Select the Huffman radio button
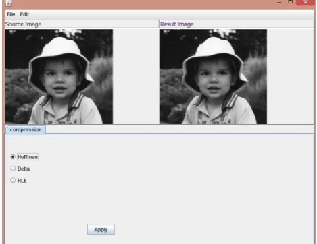Viewport: 317px width, 244px height. pos(13,157)
